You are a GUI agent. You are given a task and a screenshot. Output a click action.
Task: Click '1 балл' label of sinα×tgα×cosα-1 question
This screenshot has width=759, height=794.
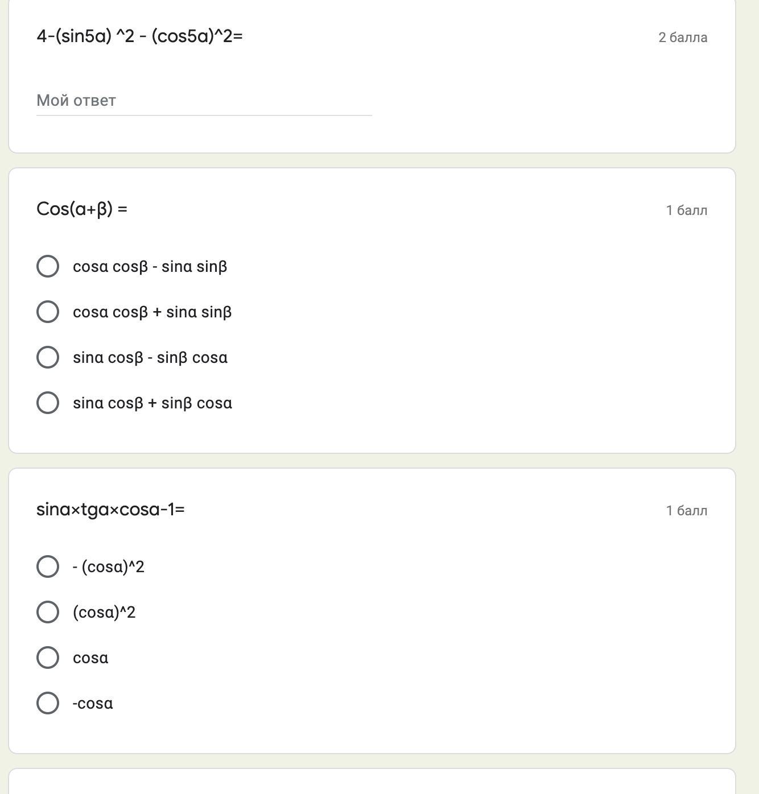[x=687, y=511]
